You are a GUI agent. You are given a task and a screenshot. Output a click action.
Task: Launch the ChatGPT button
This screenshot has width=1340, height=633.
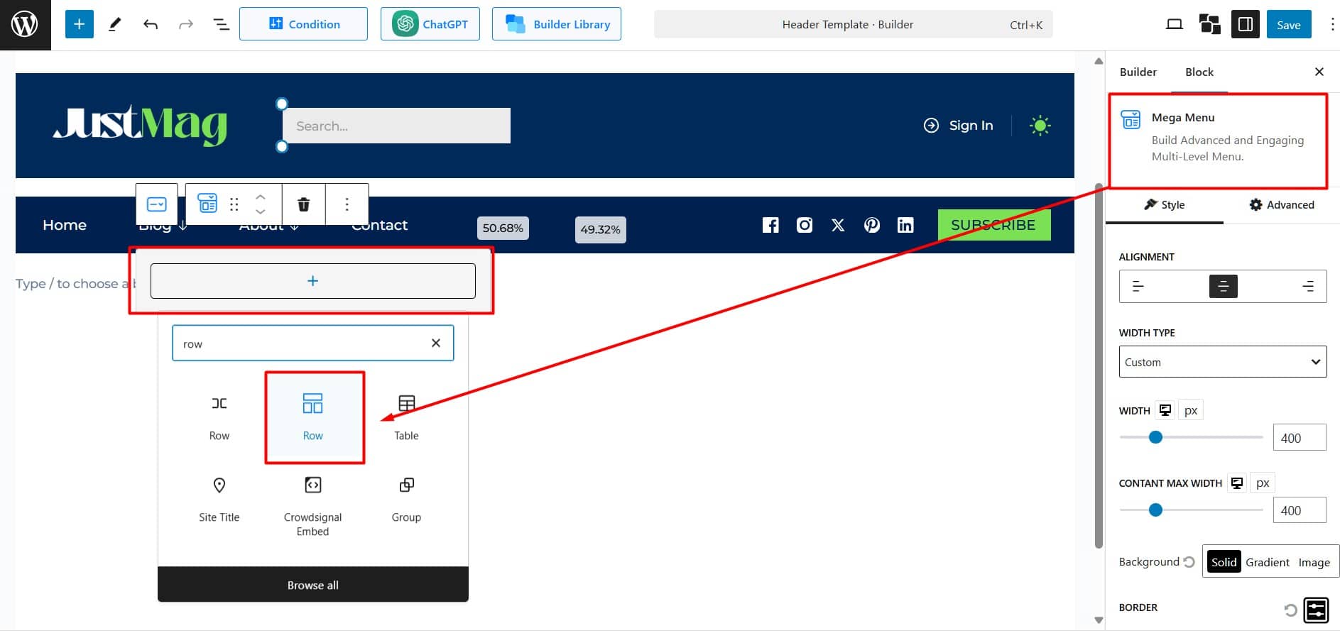pos(430,24)
